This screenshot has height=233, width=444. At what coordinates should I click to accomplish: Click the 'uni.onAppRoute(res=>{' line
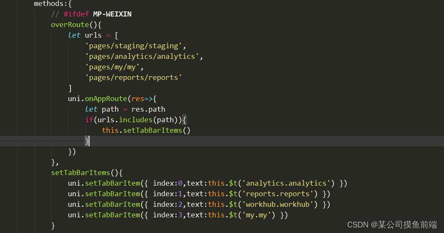112,99
